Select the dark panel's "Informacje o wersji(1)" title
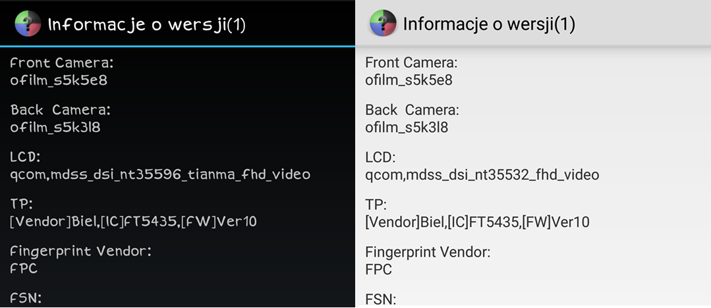The height and width of the screenshot is (308, 711). pyautogui.click(x=146, y=24)
